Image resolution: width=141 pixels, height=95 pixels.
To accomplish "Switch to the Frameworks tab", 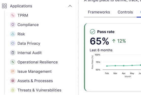I will (99, 12).
